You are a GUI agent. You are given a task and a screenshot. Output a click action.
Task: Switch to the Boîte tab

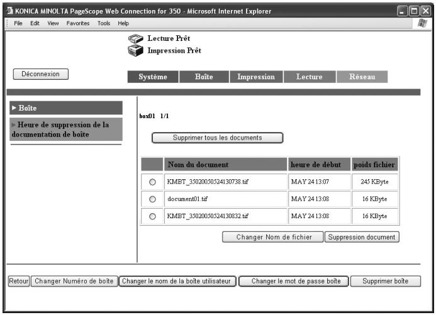pos(204,77)
